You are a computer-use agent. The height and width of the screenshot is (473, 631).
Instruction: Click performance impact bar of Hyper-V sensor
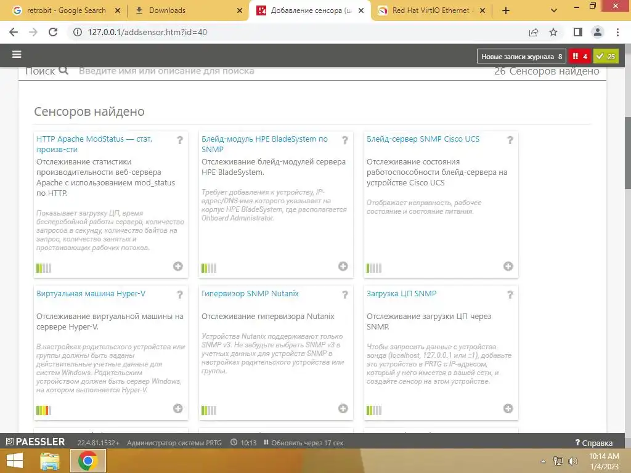[x=44, y=410]
